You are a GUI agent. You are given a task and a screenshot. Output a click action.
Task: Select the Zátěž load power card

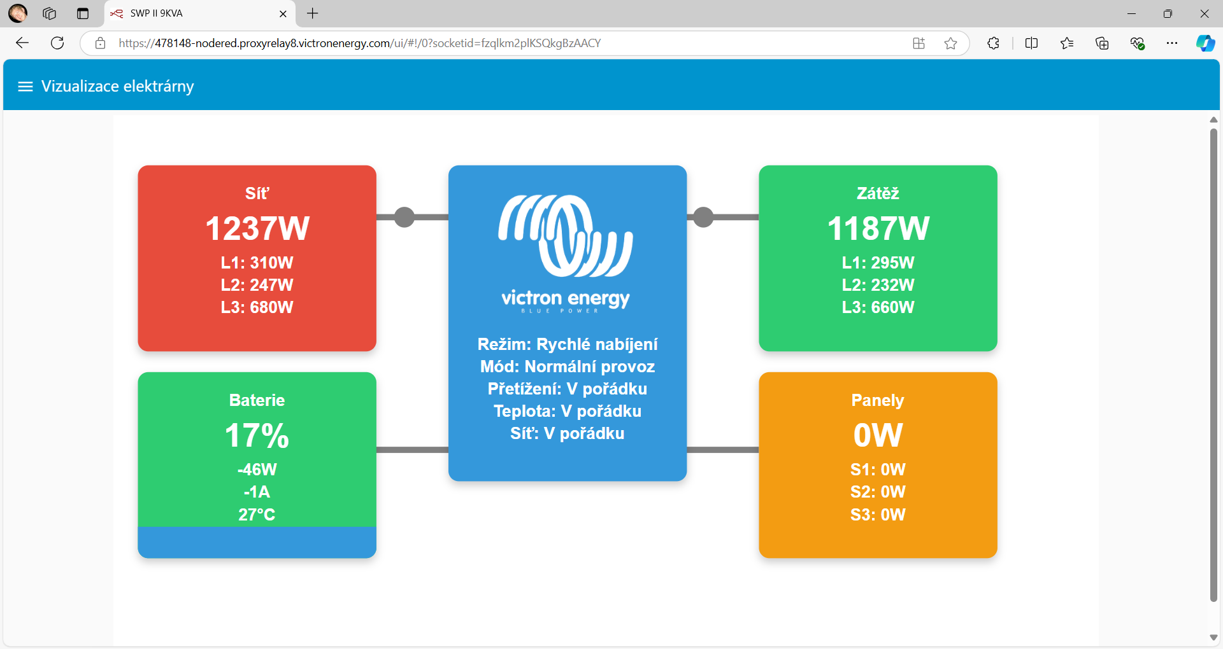click(878, 258)
